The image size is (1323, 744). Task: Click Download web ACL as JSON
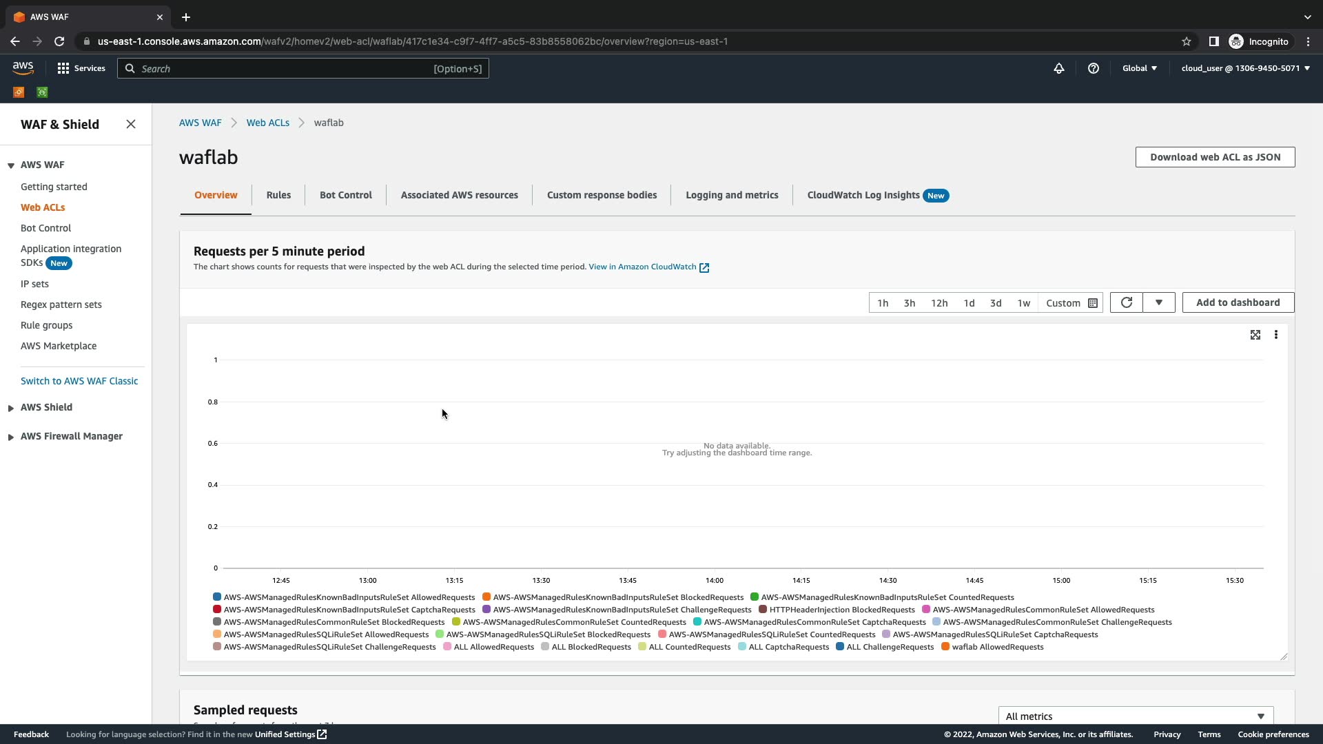1215,157
